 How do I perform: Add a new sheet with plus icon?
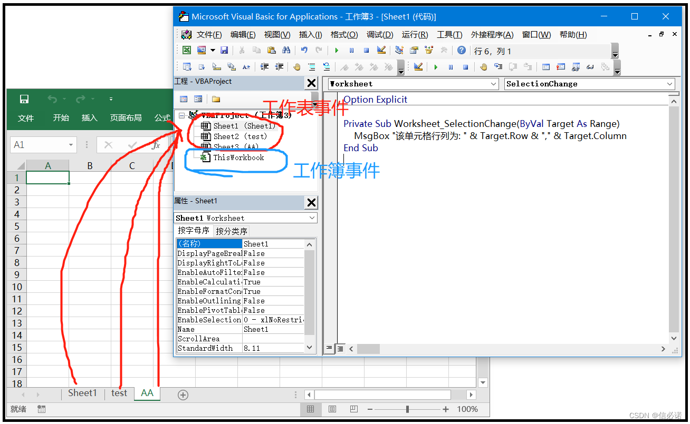click(183, 395)
